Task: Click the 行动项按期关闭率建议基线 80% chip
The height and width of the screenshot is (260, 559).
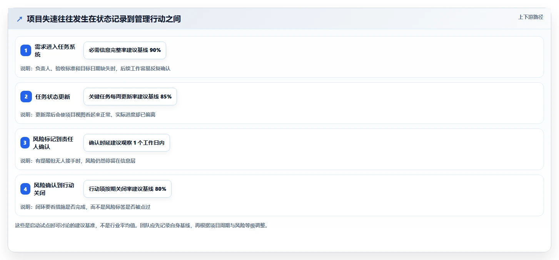Action: pos(127,189)
